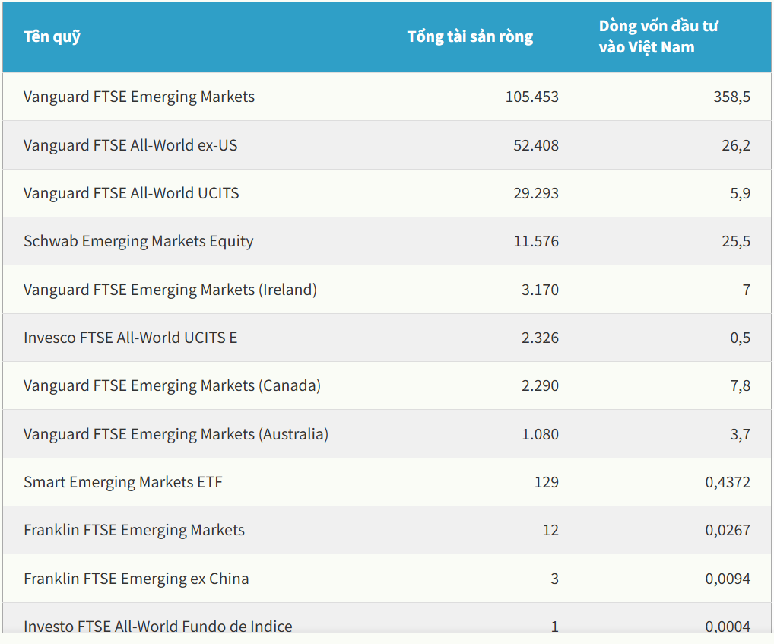Select the Vanguard FTSE All-World UCITS fund name
The height and width of the screenshot is (644, 774).
pos(131,193)
